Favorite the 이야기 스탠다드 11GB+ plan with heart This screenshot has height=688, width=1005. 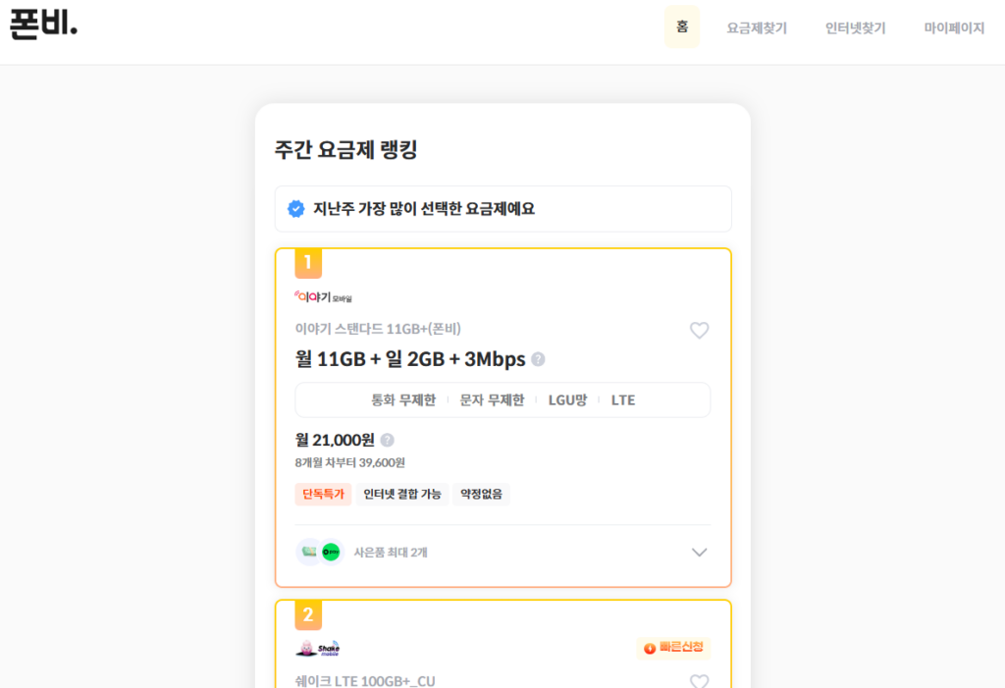(x=699, y=331)
